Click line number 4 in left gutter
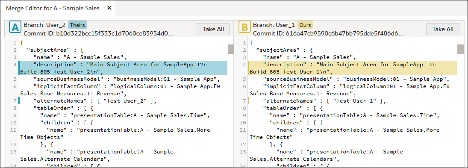This screenshot has width=468, height=168. point(14,65)
